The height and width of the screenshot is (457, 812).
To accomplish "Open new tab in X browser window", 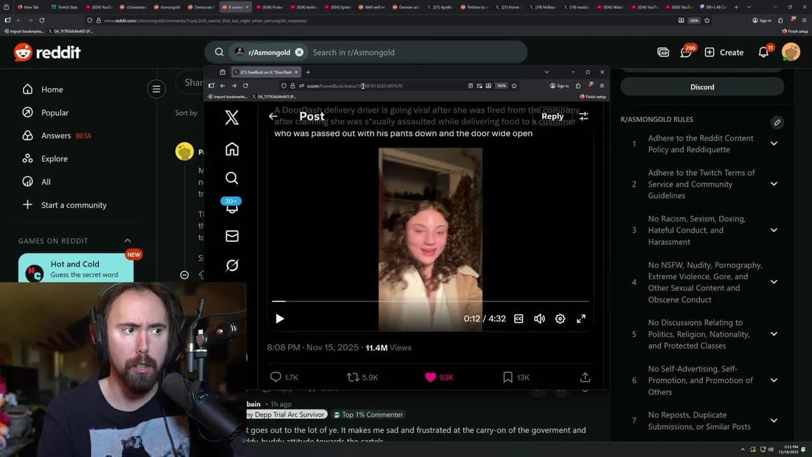I will click(x=308, y=72).
